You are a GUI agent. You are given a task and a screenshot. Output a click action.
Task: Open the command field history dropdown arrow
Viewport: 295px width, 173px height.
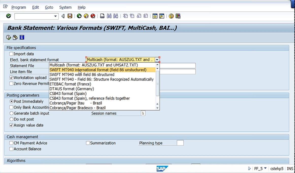pos(55,16)
